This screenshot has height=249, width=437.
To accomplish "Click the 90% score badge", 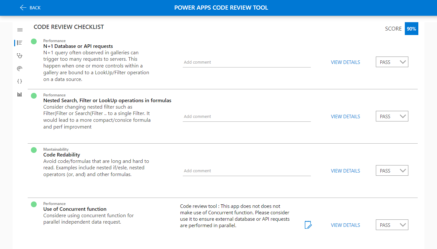I will point(411,29).
